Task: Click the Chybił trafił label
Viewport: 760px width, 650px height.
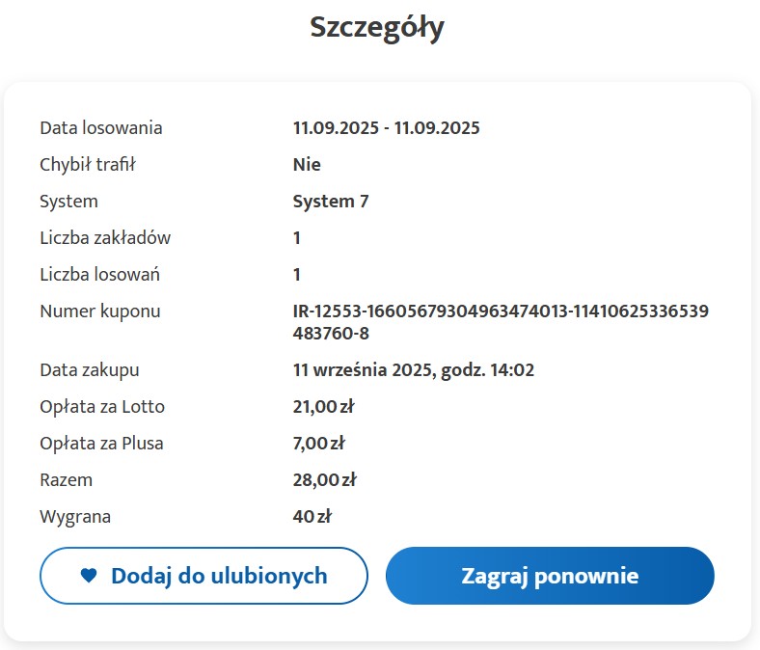Action: coord(88,165)
